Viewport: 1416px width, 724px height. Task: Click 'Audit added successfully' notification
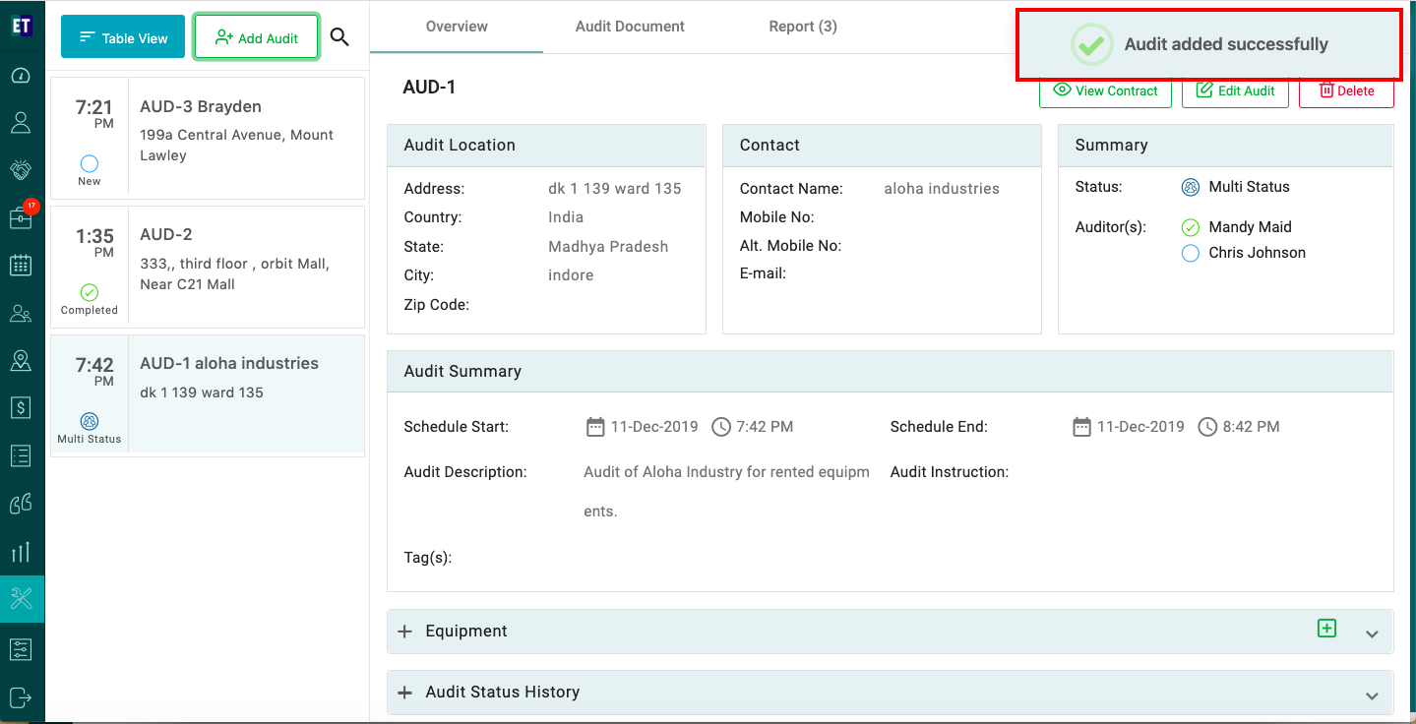coord(1208,44)
